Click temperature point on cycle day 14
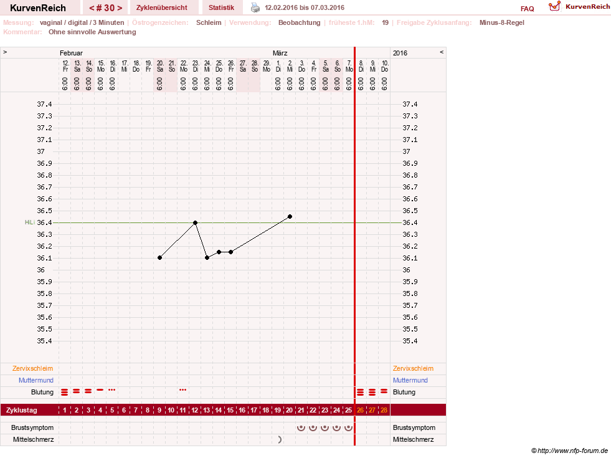611x458 pixels. [219, 252]
